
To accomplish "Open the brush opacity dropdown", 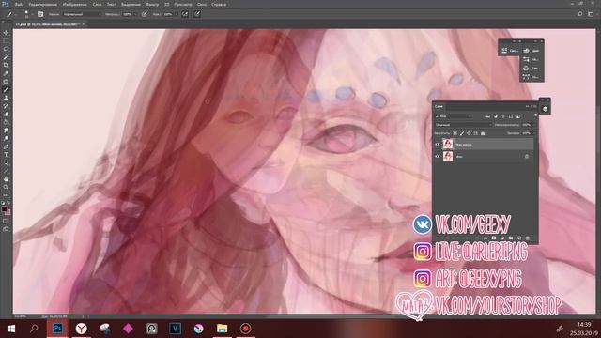I will pyautogui.click(x=135, y=14).
